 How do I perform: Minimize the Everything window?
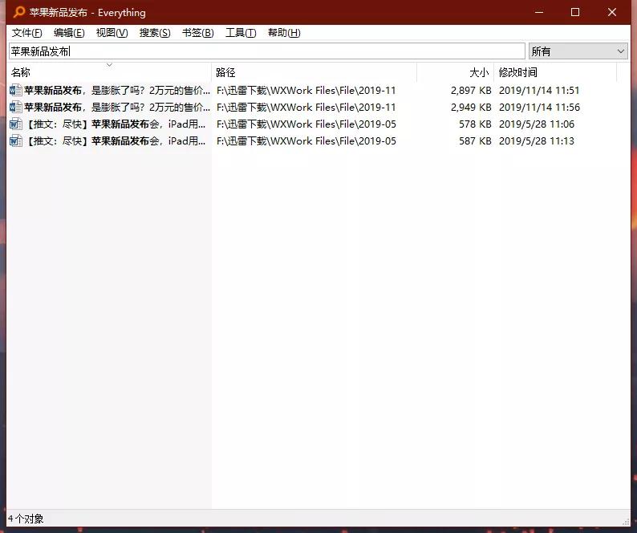tap(538, 12)
